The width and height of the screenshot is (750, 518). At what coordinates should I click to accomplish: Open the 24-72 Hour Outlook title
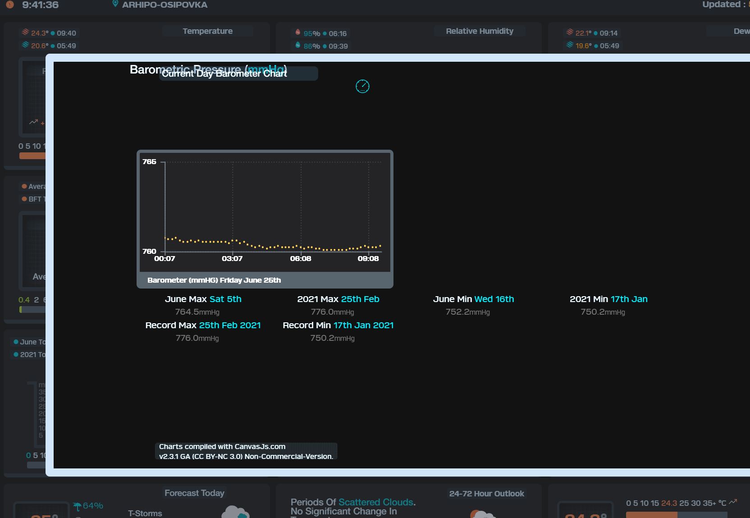(x=487, y=494)
